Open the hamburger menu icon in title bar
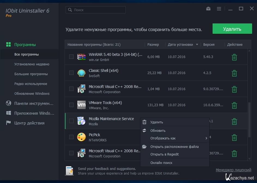 [219, 9]
